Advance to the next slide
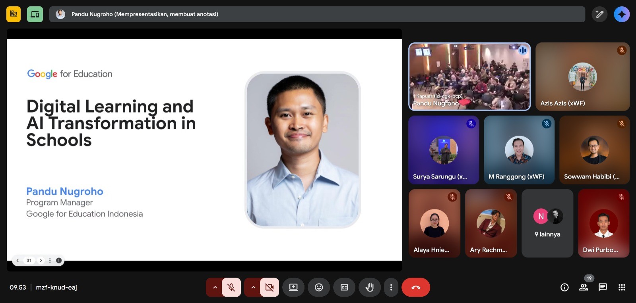This screenshot has width=636, height=303. tap(41, 261)
